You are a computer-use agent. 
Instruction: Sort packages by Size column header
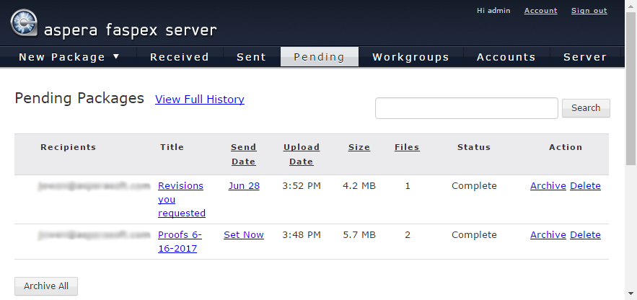[359, 147]
